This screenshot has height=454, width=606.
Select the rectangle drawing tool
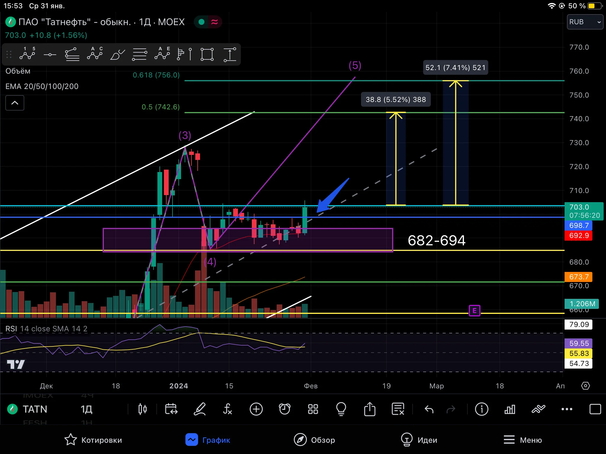(207, 54)
